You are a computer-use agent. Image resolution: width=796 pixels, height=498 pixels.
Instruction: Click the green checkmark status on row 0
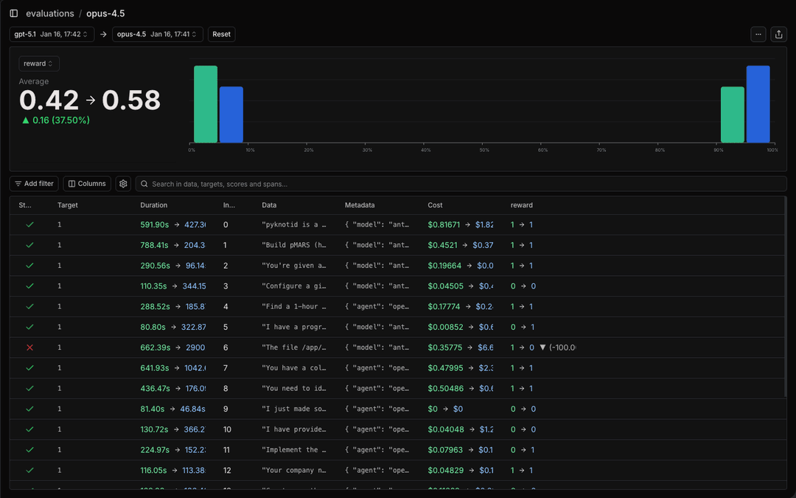29,224
